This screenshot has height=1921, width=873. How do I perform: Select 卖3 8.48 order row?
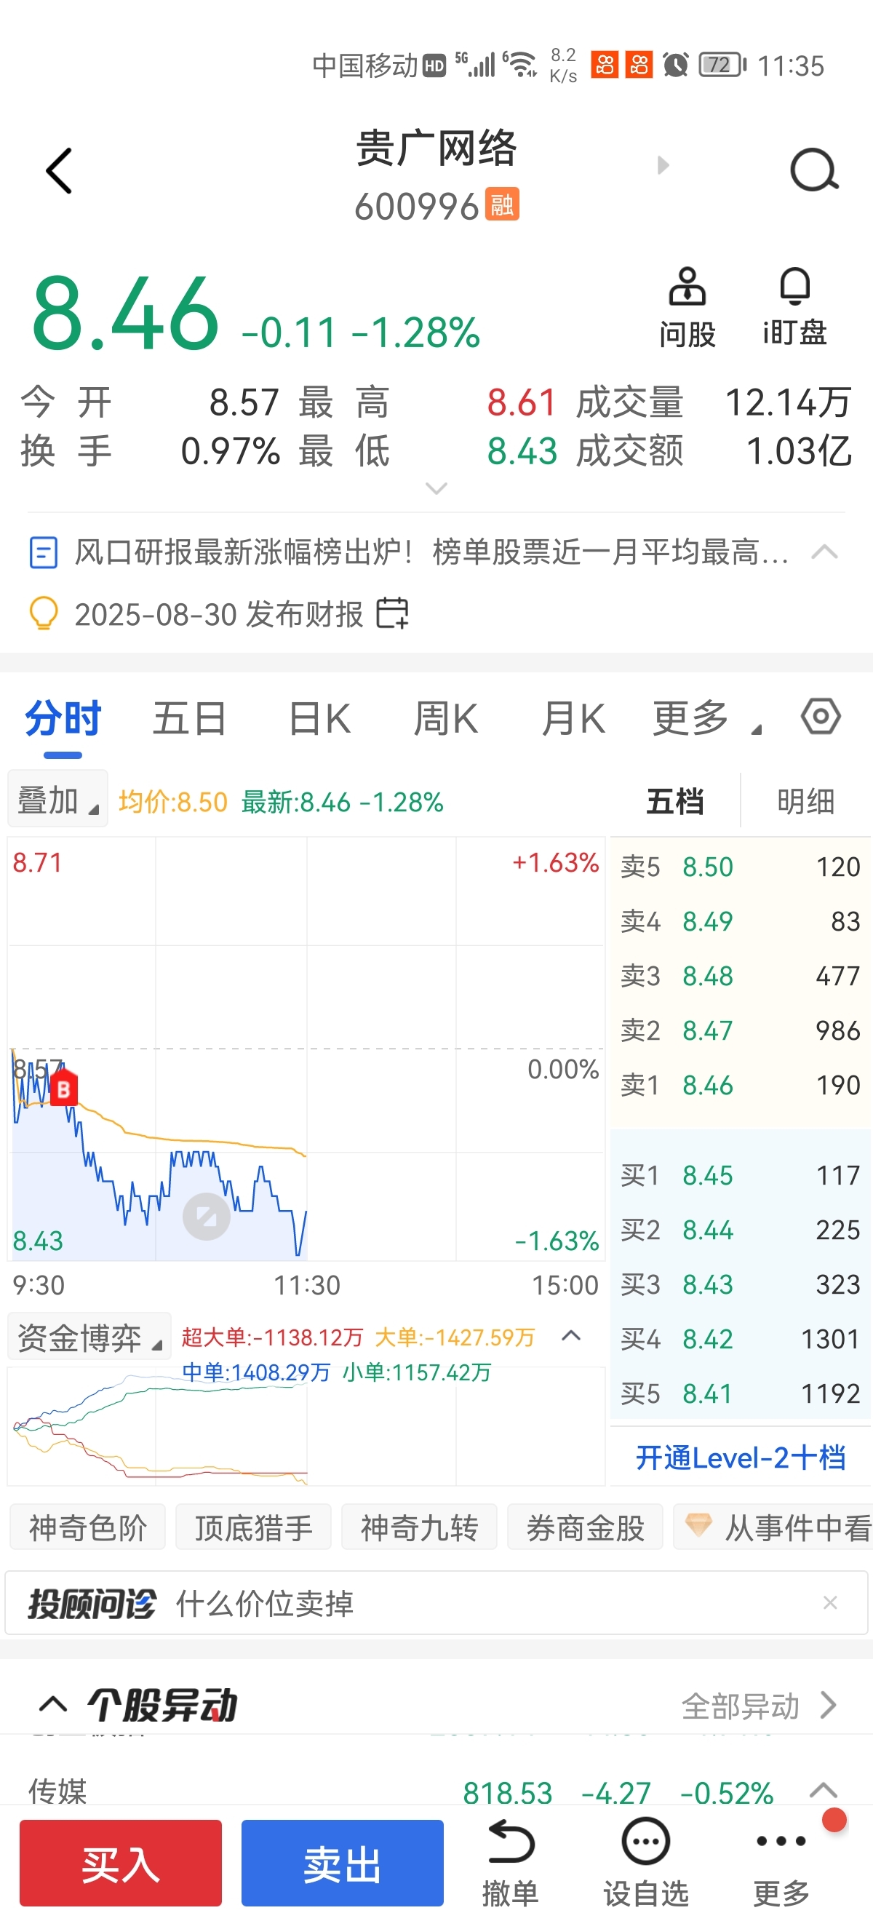(x=741, y=975)
